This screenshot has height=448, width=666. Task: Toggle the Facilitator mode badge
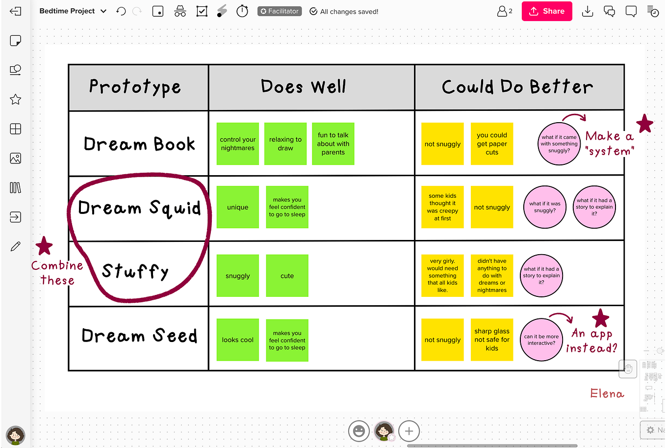(279, 11)
